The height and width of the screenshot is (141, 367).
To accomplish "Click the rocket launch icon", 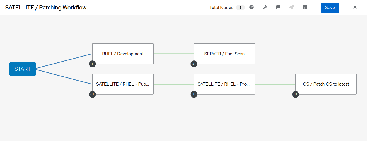I will point(292,8).
